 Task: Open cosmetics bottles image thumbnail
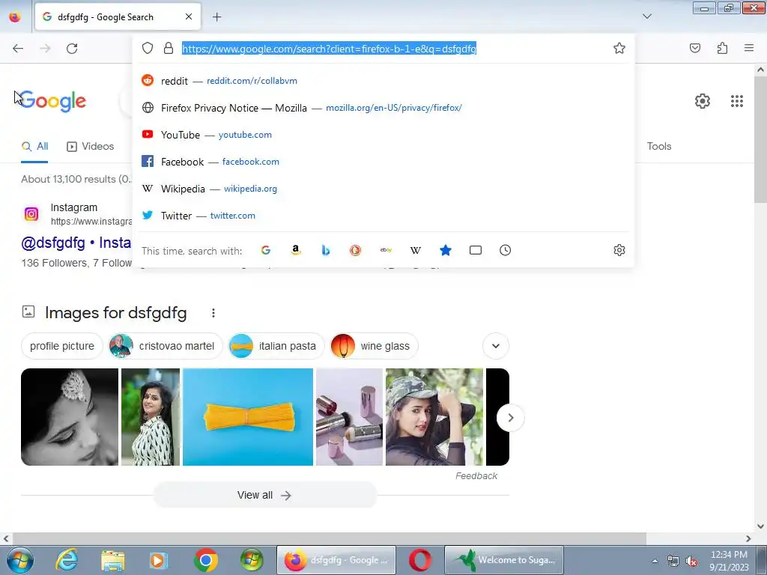click(x=349, y=417)
